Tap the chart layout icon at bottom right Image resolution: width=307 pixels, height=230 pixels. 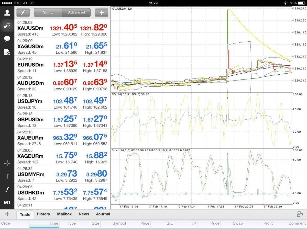pos(300,214)
